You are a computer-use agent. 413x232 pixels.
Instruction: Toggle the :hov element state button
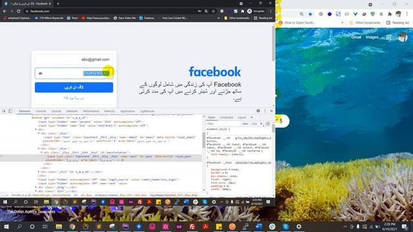click(245, 124)
